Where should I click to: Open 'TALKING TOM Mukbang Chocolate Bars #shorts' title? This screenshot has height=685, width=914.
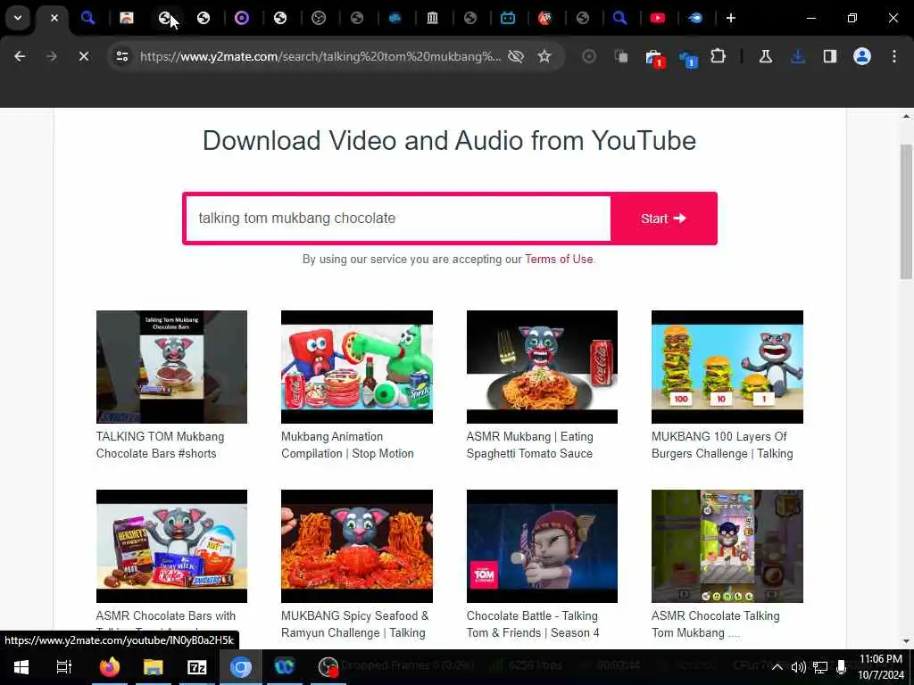click(160, 445)
